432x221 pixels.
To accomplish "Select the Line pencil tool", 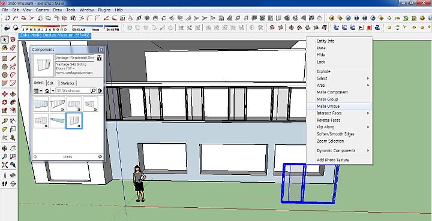I will [13, 58].
